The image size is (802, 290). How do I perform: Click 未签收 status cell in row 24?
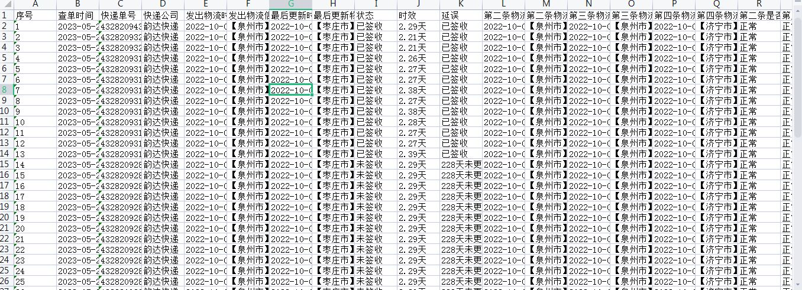pyautogui.click(x=376, y=260)
